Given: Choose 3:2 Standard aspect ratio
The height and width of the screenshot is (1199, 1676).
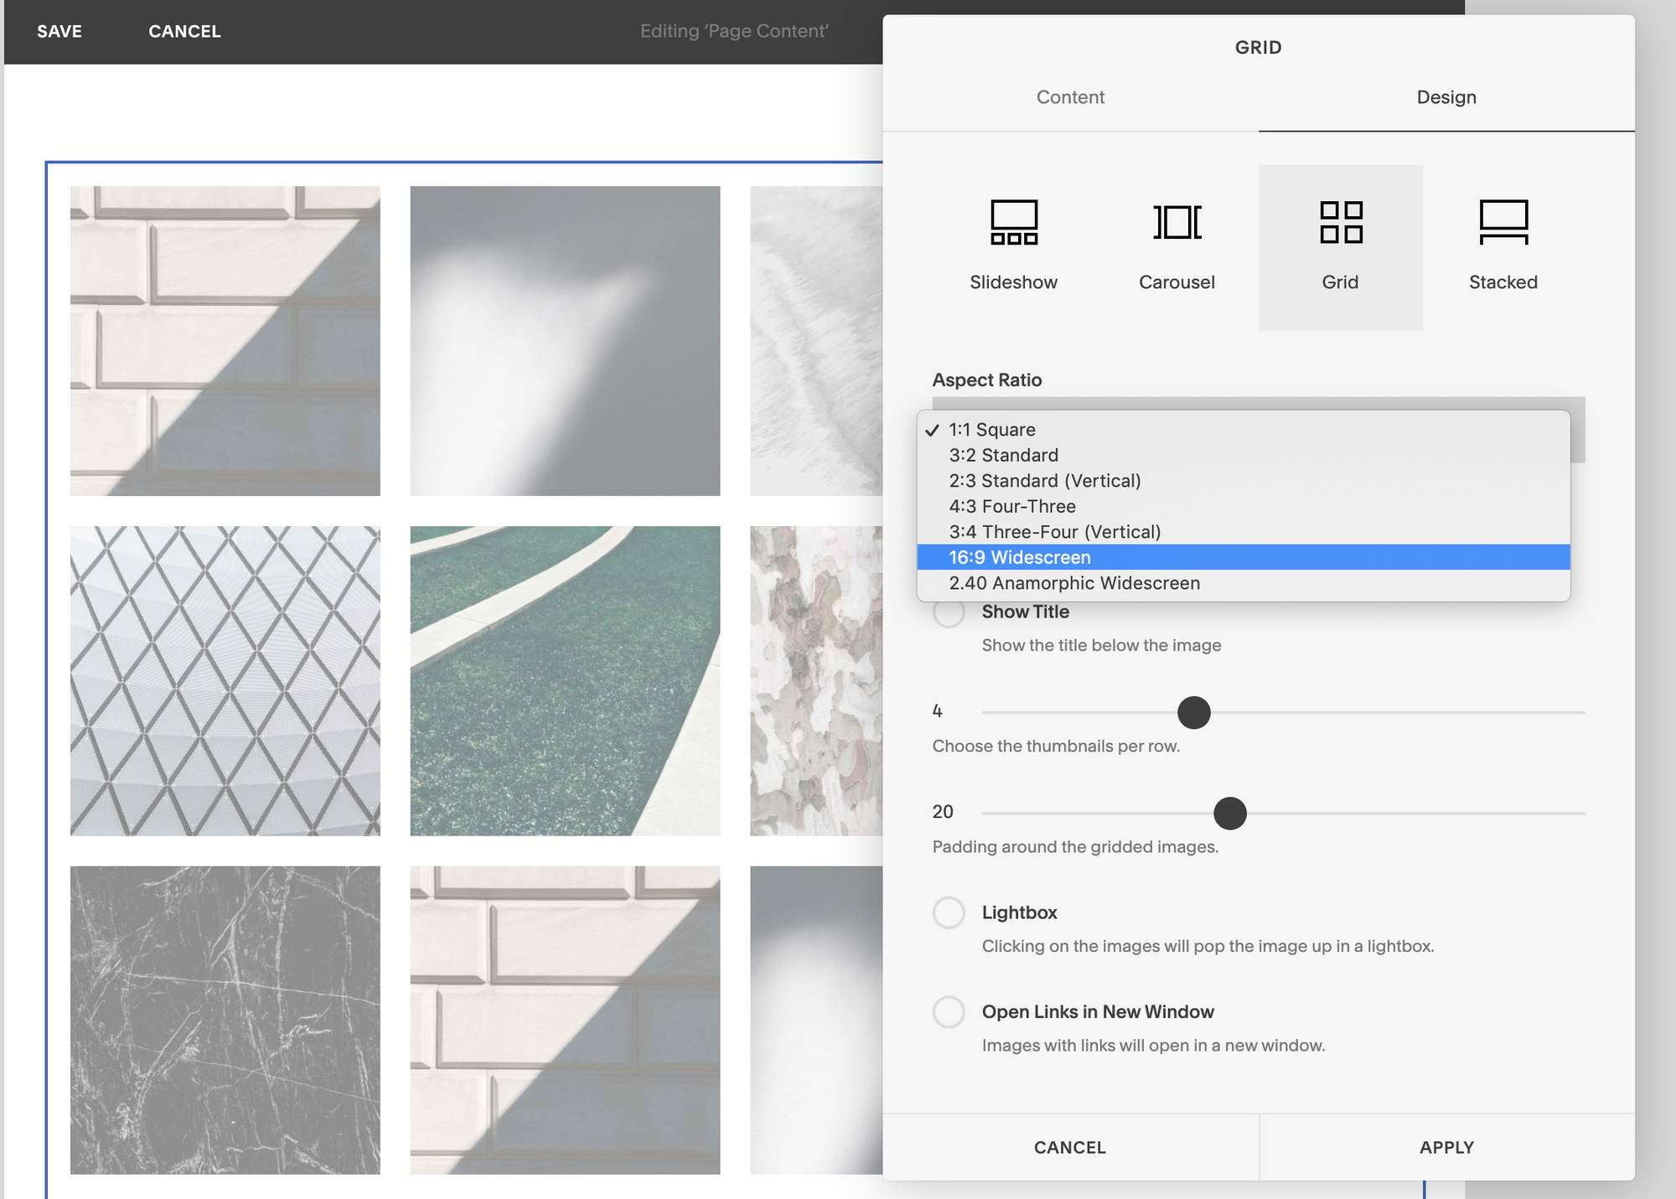Looking at the screenshot, I should point(1003,455).
